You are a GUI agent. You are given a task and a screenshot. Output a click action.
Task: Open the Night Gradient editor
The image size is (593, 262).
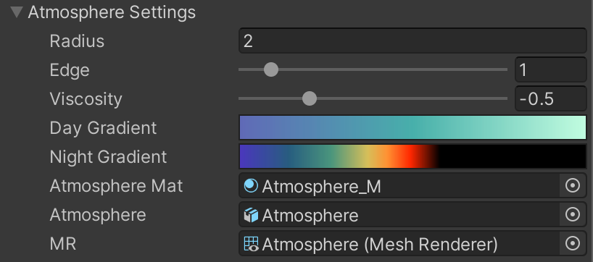[412, 156]
